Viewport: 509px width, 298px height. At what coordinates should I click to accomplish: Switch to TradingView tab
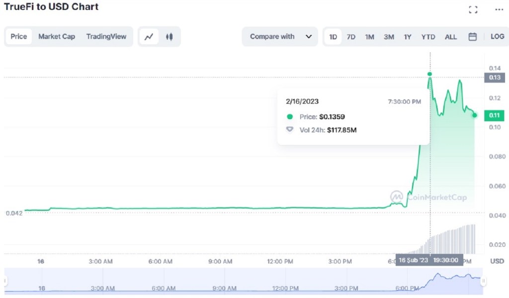tap(106, 36)
